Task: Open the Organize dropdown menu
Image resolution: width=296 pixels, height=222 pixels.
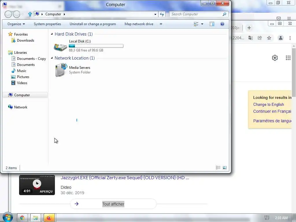Action: tap(16, 24)
